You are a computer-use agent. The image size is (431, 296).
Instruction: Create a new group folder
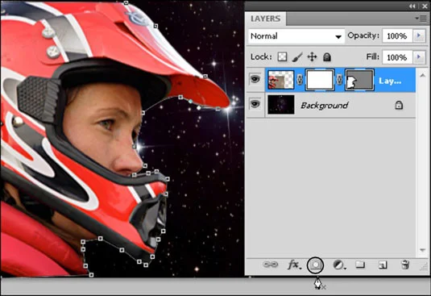(360, 265)
